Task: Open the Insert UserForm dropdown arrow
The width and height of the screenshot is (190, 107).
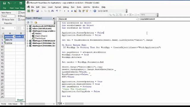Action: [x=35, y=11]
